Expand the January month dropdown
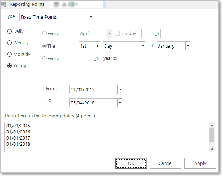 pos(188,46)
